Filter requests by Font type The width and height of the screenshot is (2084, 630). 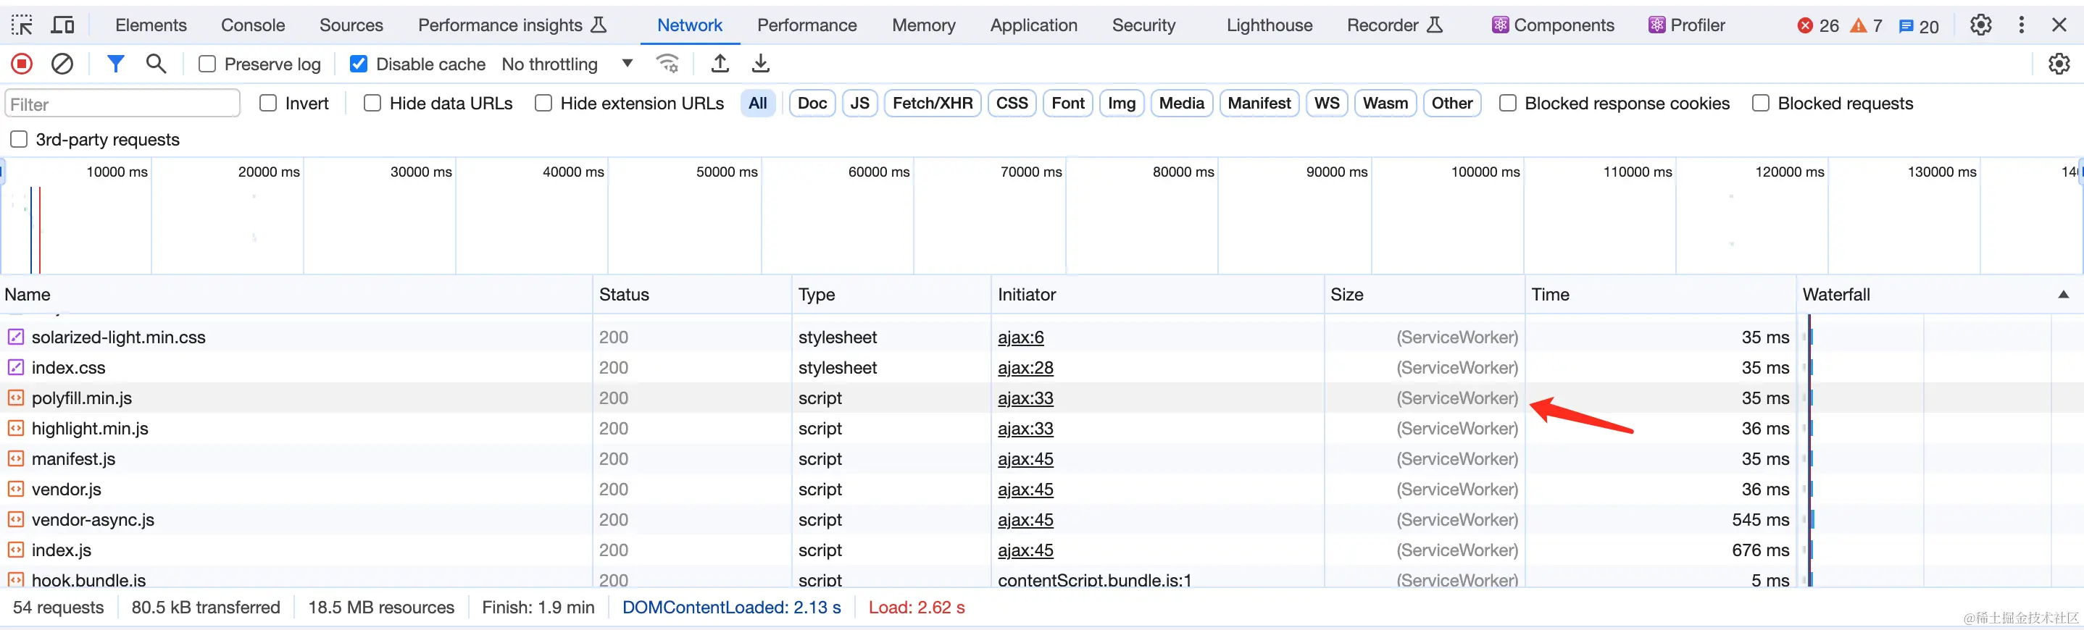tap(1068, 104)
